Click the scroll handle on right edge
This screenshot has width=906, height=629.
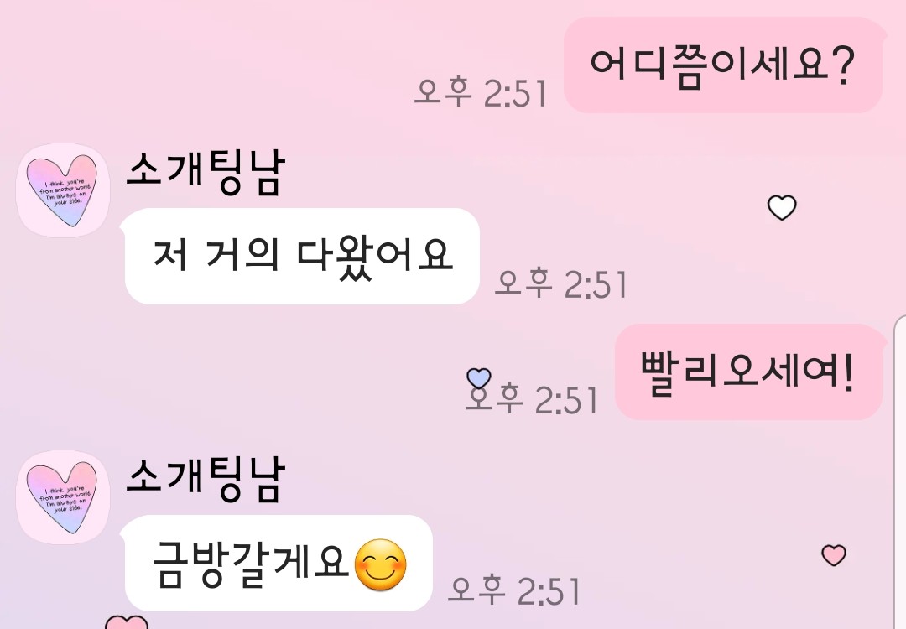(900, 472)
